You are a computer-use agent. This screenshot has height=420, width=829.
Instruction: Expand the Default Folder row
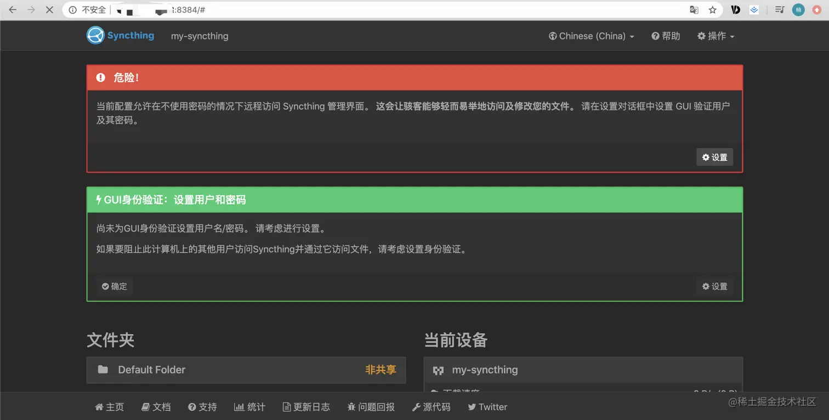246,370
